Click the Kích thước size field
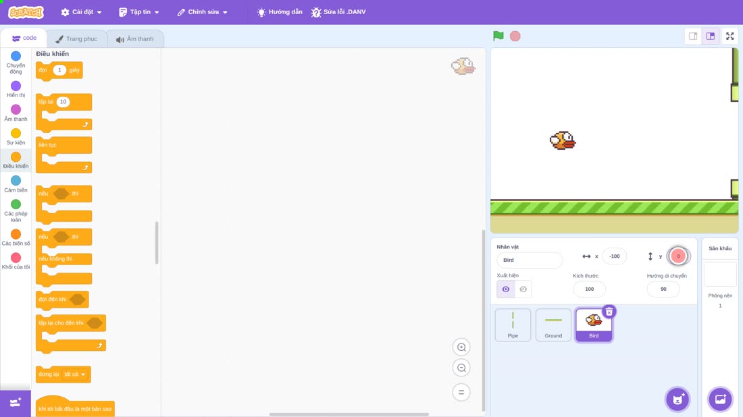 coord(589,289)
